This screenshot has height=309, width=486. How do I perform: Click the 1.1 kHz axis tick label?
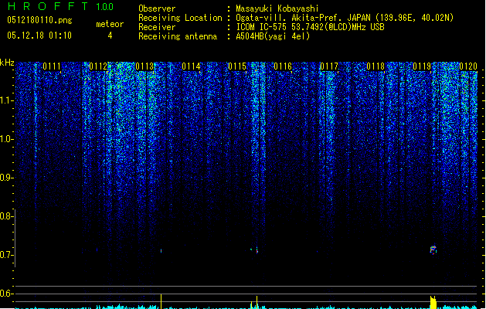(6, 100)
